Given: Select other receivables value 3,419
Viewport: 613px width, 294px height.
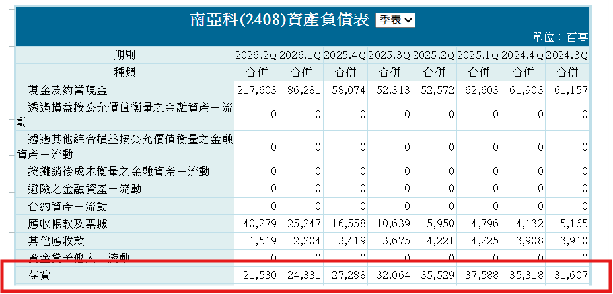Looking at the screenshot, I should pyautogui.click(x=352, y=241).
